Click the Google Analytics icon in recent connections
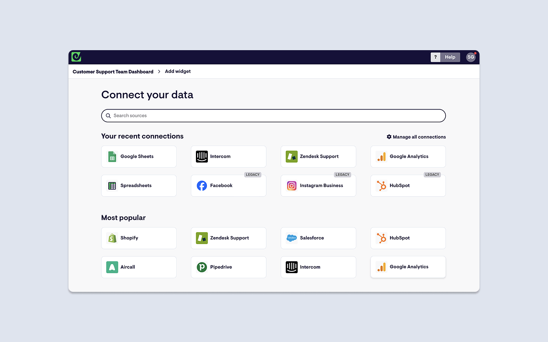548x342 pixels. tap(381, 156)
